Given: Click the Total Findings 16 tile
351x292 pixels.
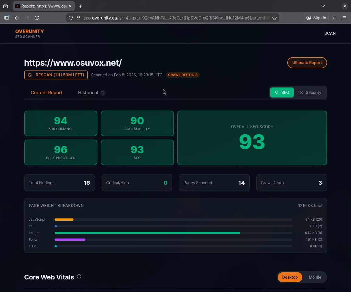Looking at the screenshot, I should pos(60,183).
